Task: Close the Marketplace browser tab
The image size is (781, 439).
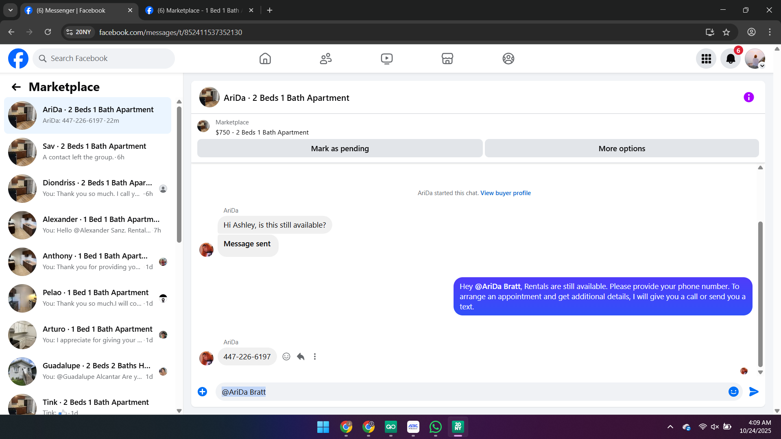Action: 251,10
